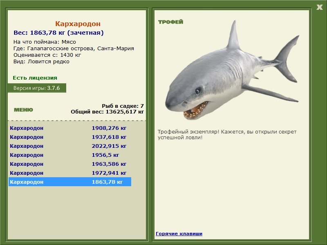The image size is (327, 245).
Task: Select the Кархародон weighing 1908,276 кг
Action: 69,128
